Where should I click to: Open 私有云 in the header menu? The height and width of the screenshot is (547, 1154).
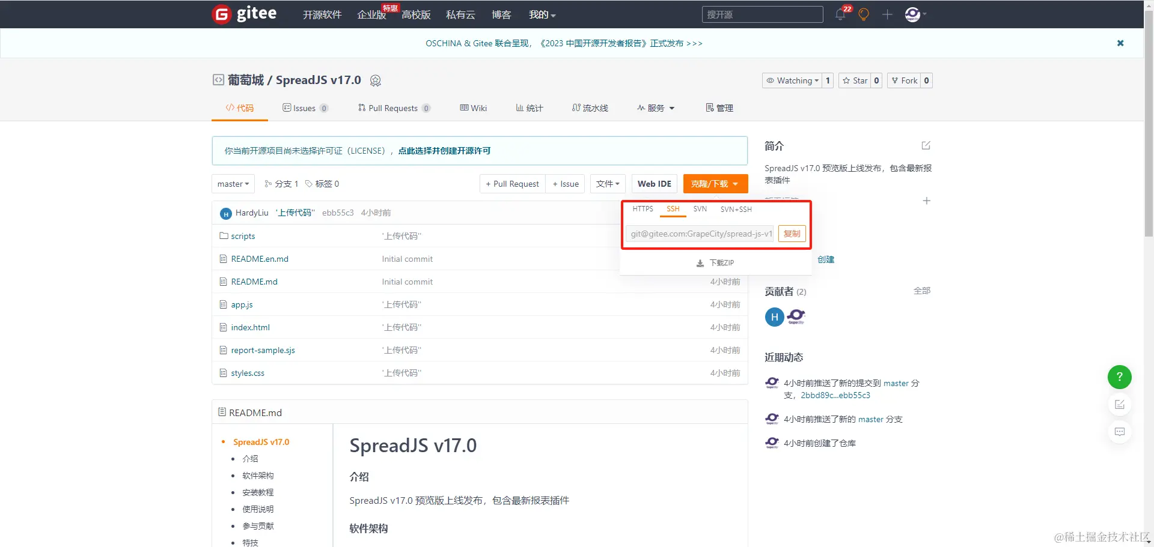coord(460,14)
